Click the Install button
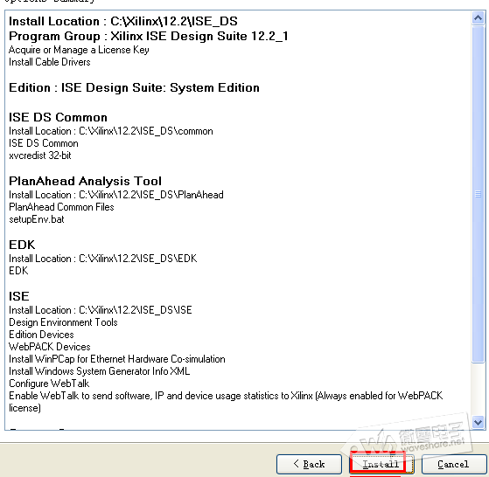Viewport: 489px width, 477px height. tap(381, 464)
